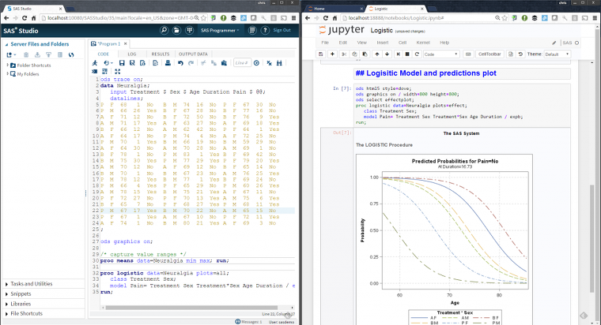Save the program in SAS Studio

123,63
